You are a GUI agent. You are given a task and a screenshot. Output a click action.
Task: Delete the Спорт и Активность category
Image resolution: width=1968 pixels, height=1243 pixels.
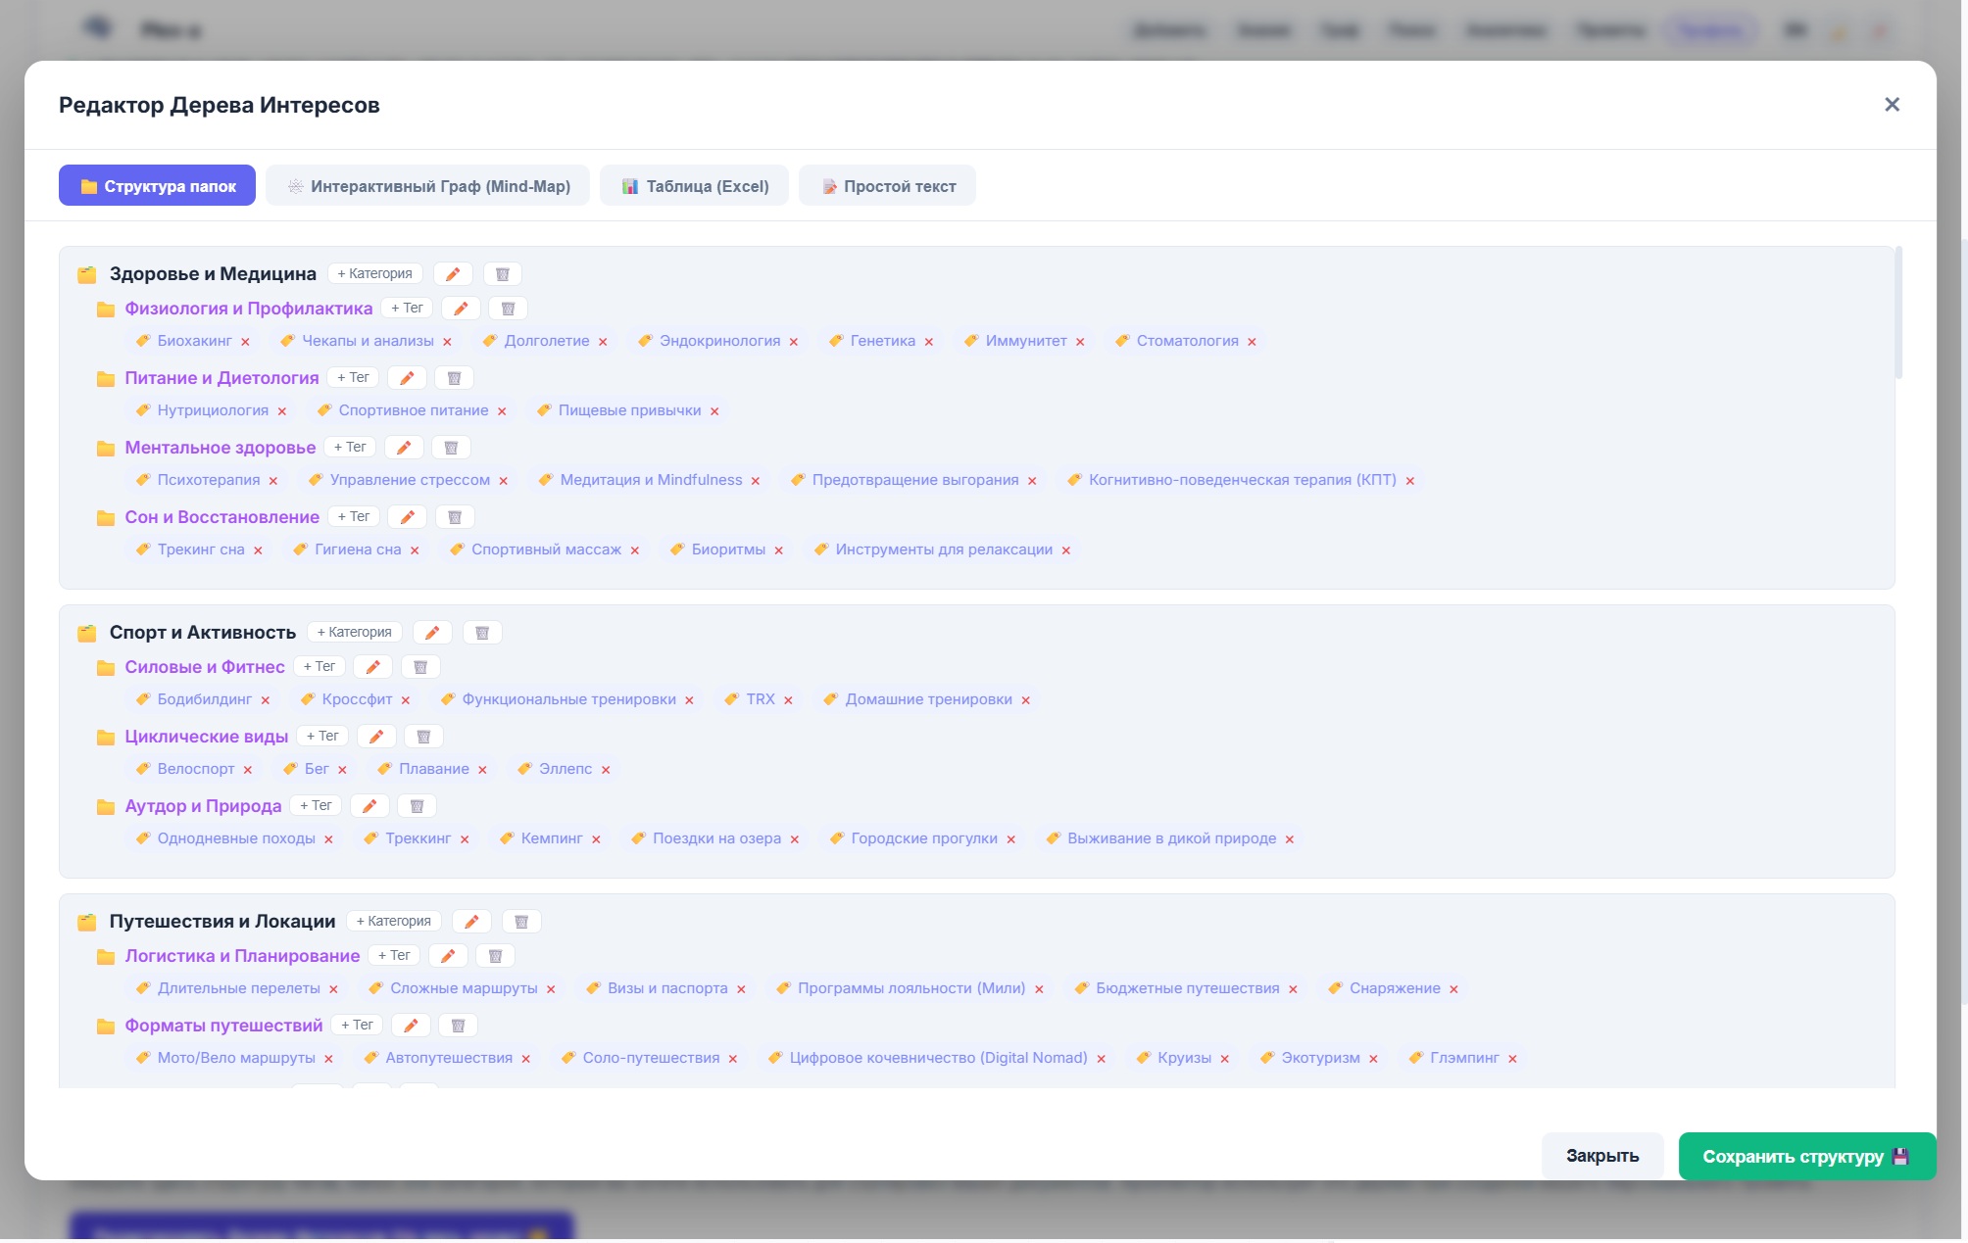(x=482, y=633)
